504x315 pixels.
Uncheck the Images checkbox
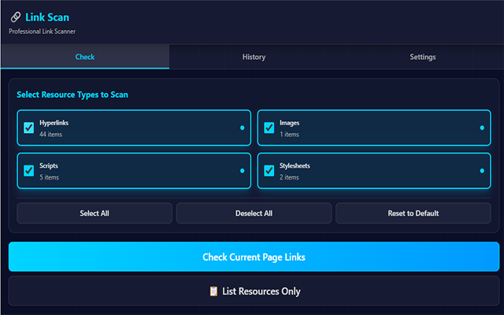coord(269,128)
